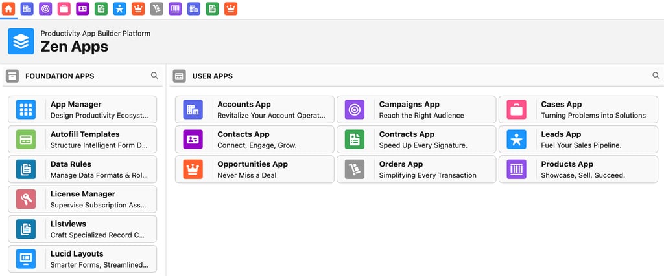Screen dimensions: 664x276
Task: Click the User Apps search magnifier
Action: 656,76
